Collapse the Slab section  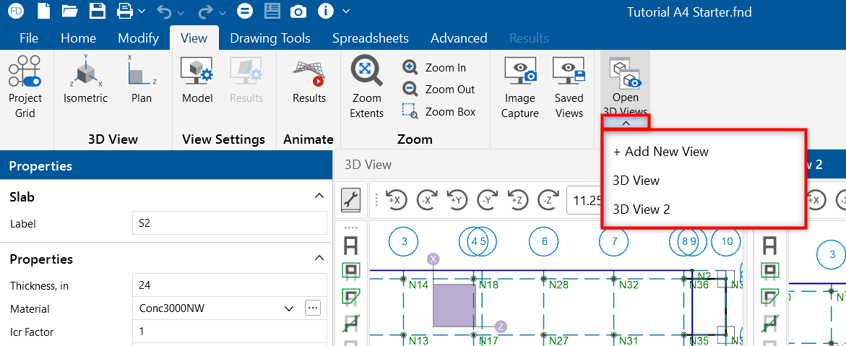pyautogui.click(x=319, y=196)
